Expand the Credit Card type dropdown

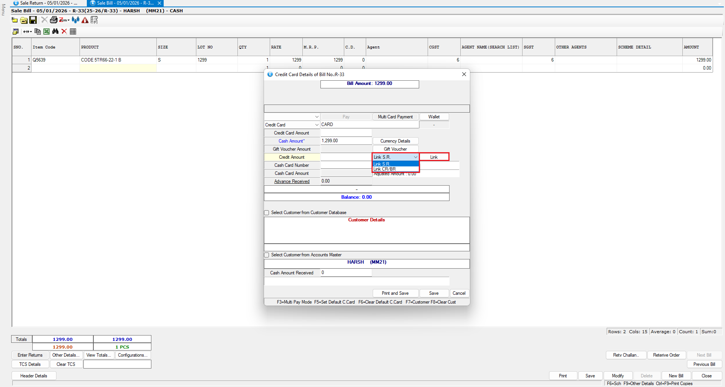[x=317, y=125]
